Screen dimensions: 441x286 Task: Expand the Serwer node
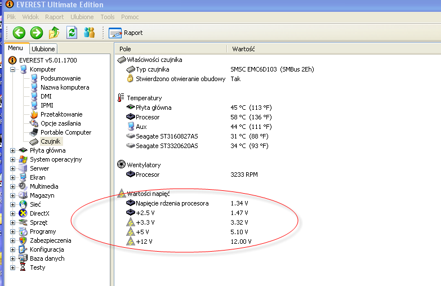(x=12, y=168)
